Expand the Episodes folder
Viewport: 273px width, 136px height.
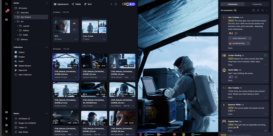pos(15,12)
